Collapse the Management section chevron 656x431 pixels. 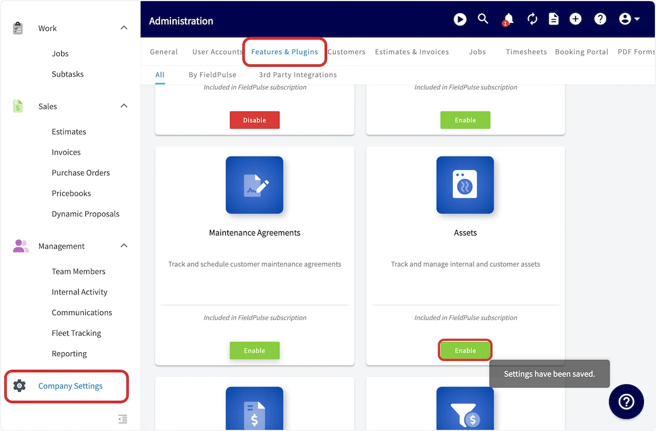pos(124,246)
